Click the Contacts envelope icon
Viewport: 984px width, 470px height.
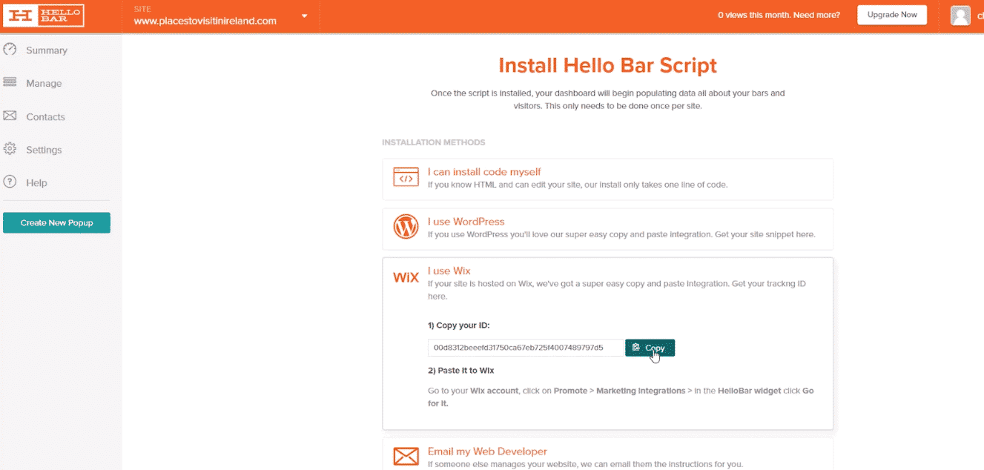point(10,116)
